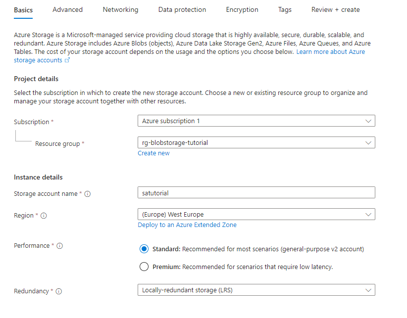
Task: Go to the Review + create tab
Action: (x=336, y=10)
